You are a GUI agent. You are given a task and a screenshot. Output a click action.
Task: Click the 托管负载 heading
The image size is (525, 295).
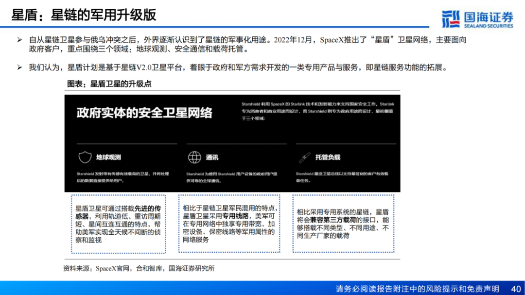click(328, 157)
